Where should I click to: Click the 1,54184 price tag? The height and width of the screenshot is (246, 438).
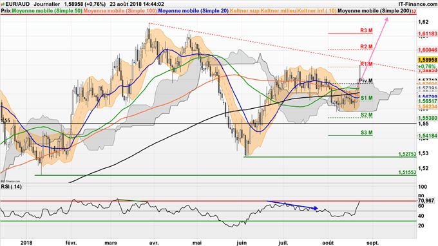tap(428, 136)
